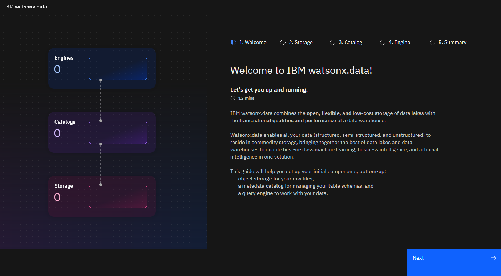Click the half-filled circle icon beside Welcome step

point(233,43)
